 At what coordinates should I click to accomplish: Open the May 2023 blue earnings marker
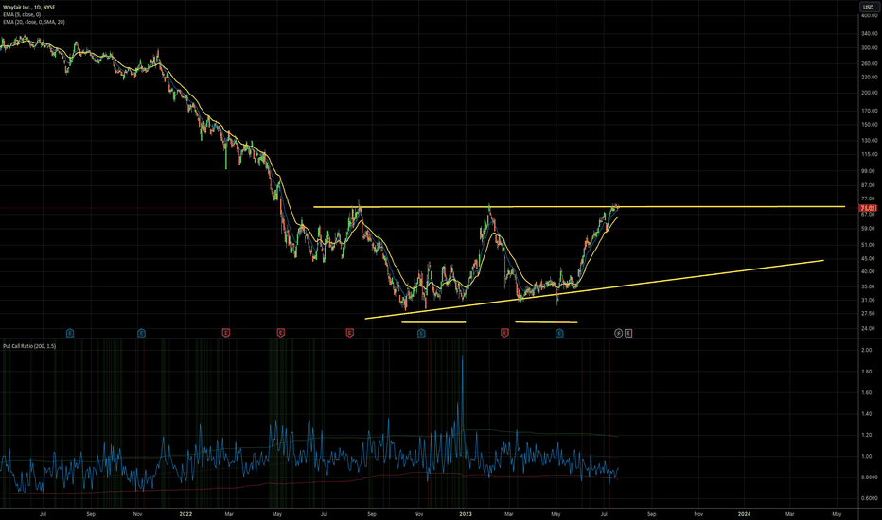tap(559, 333)
